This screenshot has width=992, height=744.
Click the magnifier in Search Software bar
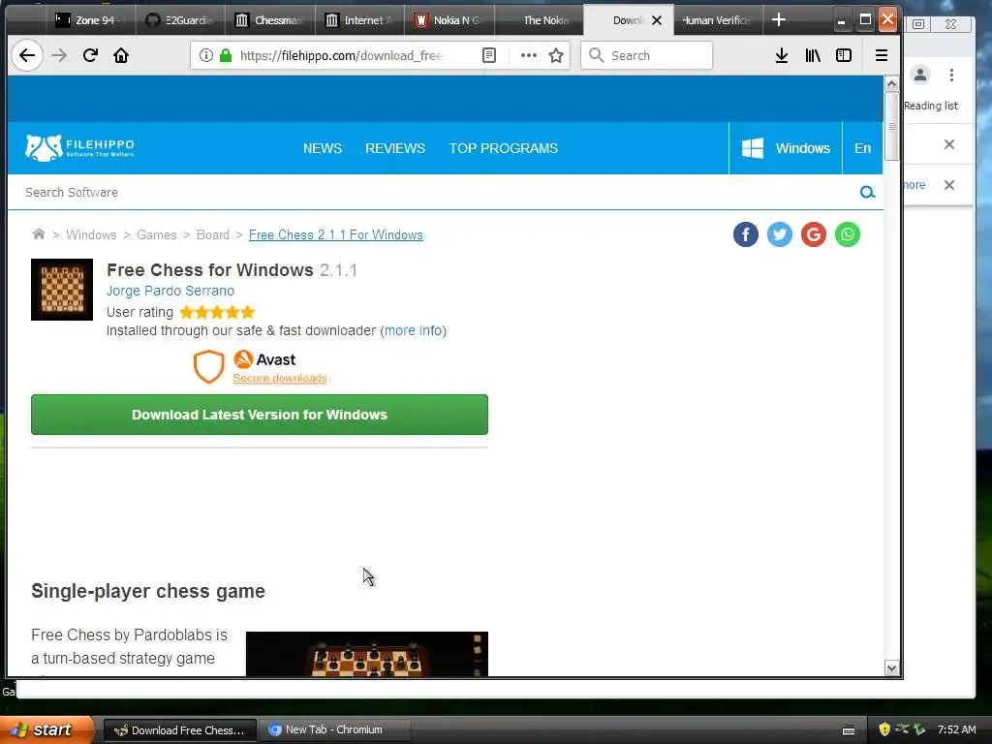click(x=867, y=193)
